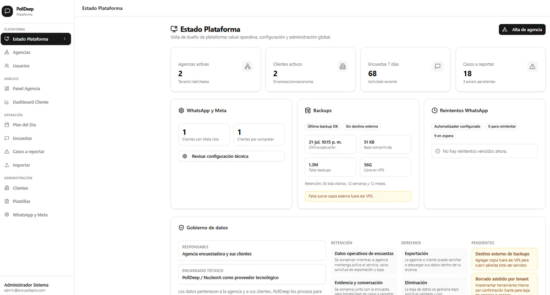Click the Agencias network icon in sidebar
Screen dimensions: 550x295
pyautogui.click(x=7, y=52)
